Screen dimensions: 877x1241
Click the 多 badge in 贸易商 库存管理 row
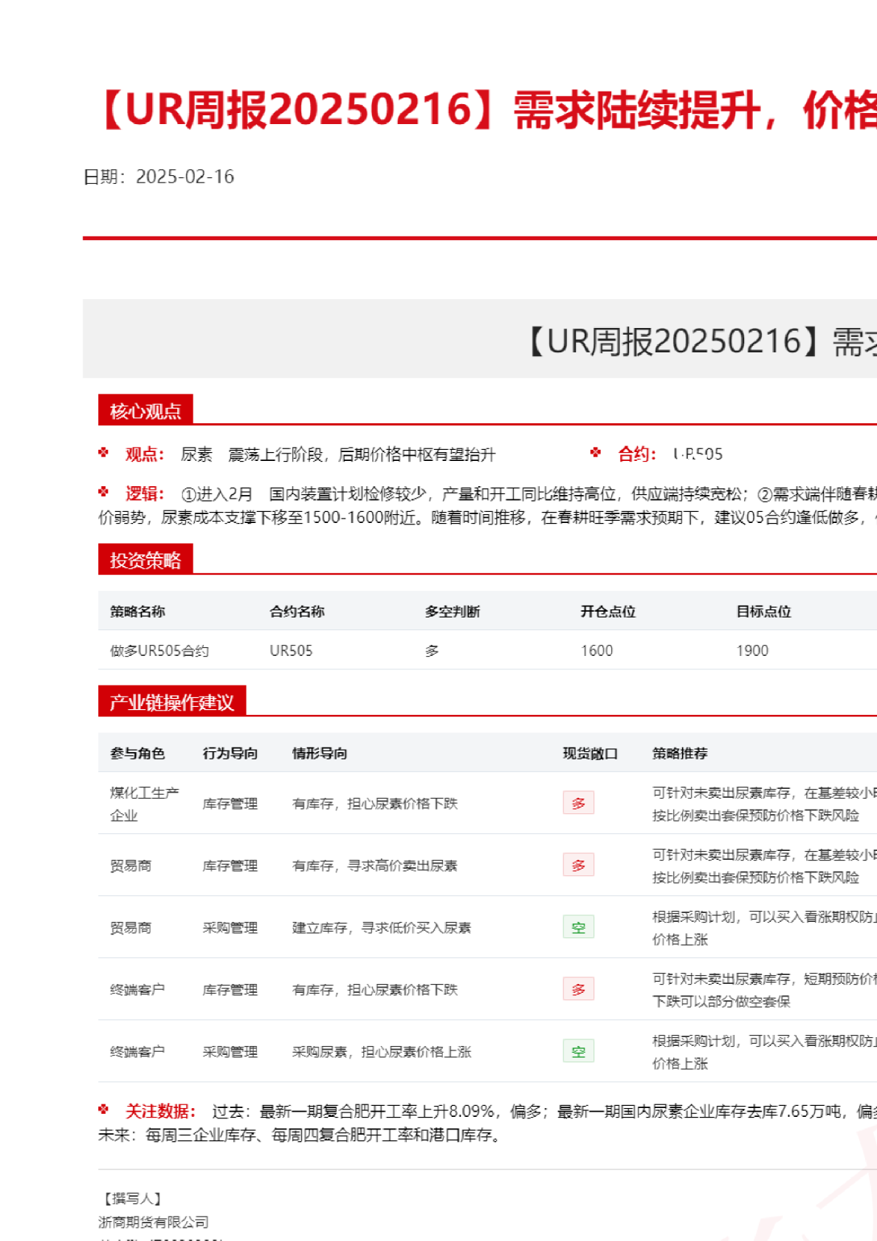point(578,865)
